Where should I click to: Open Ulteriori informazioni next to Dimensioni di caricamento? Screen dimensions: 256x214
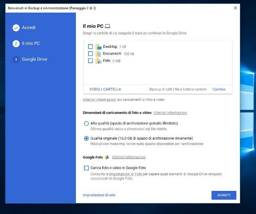[170, 113]
